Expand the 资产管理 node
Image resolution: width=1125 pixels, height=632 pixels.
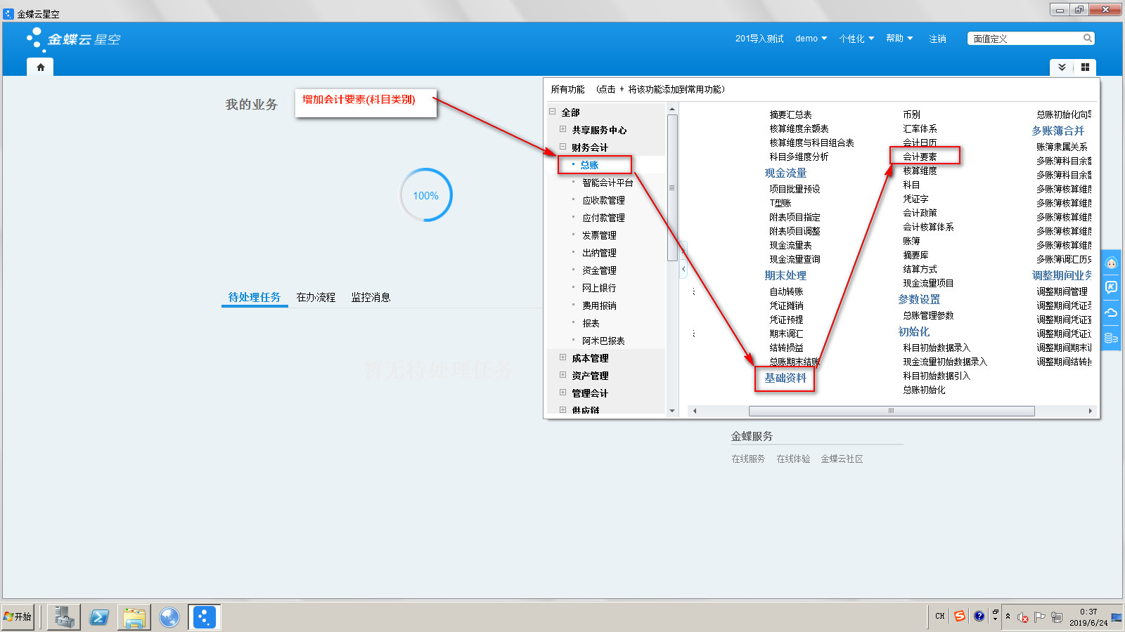(562, 374)
